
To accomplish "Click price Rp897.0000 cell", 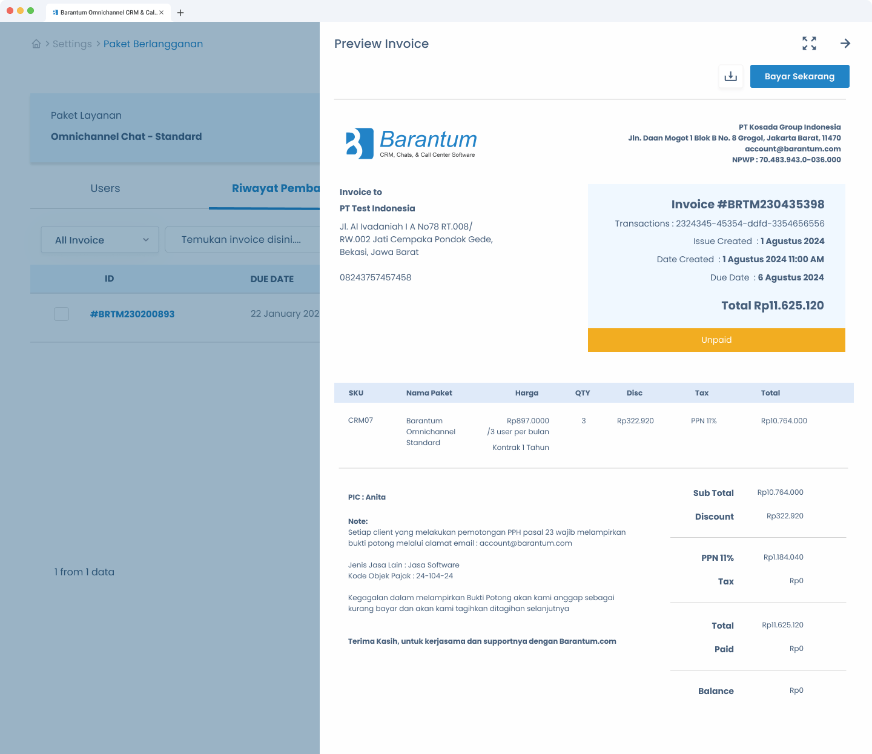I will (x=528, y=421).
